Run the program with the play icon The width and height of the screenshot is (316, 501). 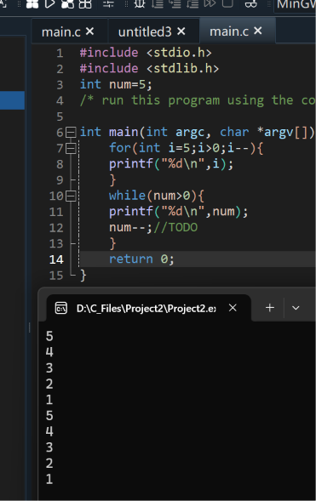tap(49, 4)
